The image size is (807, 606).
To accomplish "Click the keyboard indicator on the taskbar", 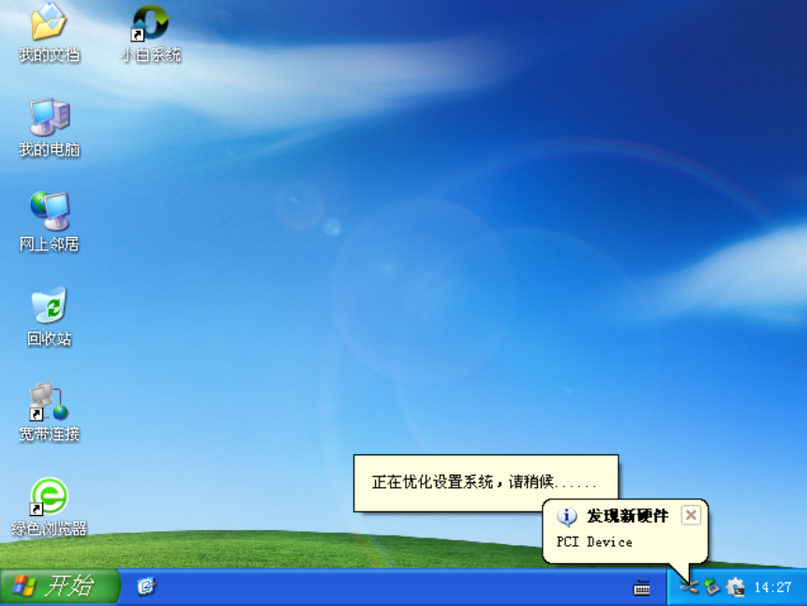I will [642, 589].
